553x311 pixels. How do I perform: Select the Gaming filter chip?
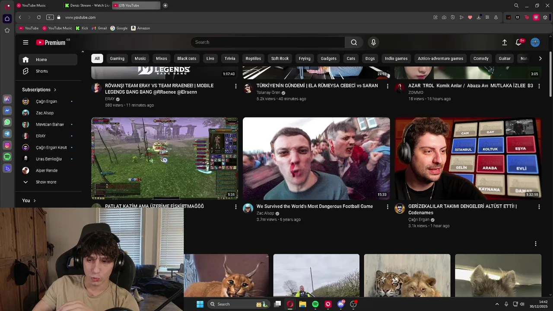pos(117,58)
